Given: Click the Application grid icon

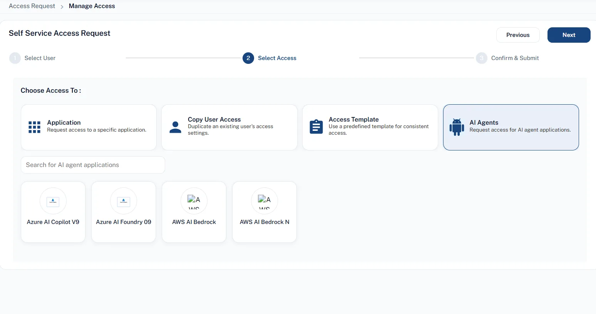Looking at the screenshot, I should (x=34, y=127).
